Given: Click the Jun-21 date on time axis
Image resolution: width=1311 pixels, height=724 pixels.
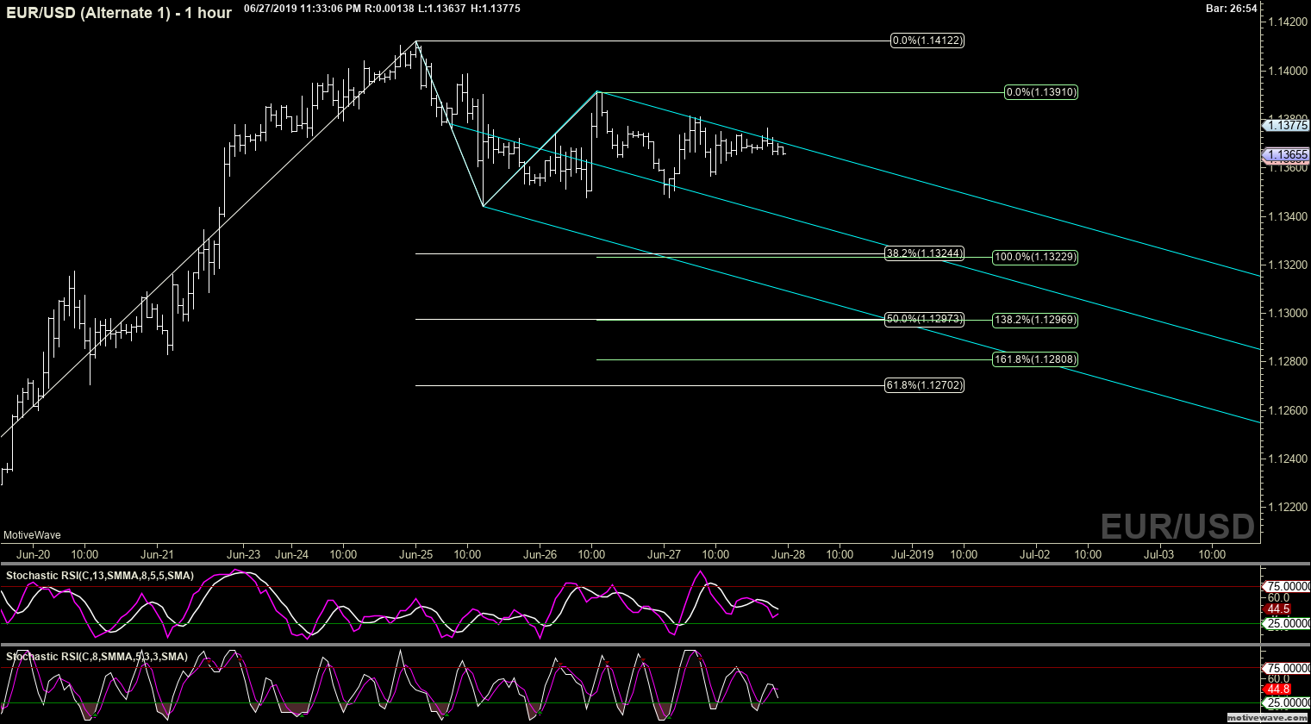Looking at the screenshot, I should tap(158, 554).
